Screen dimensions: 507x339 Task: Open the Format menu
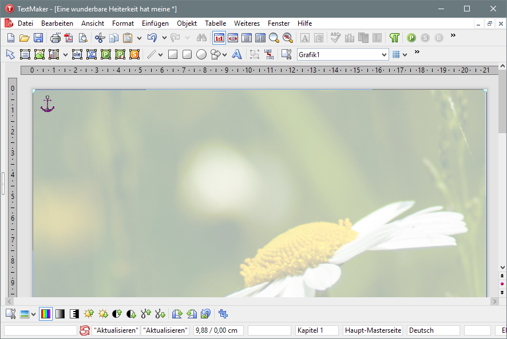coord(123,23)
